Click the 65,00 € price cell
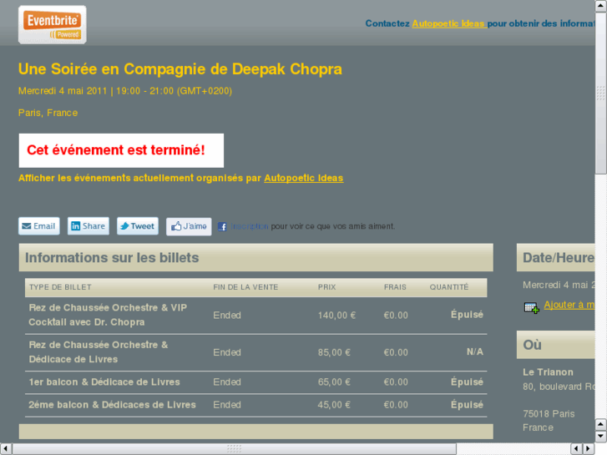The width and height of the screenshot is (607, 455). click(334, 382)
